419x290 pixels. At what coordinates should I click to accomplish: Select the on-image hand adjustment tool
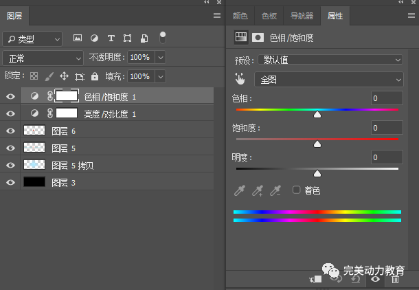(240, 79)
